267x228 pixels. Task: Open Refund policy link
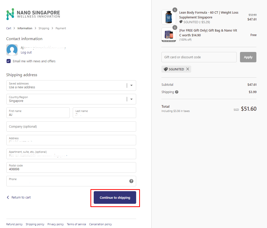(x=14, y=224)
